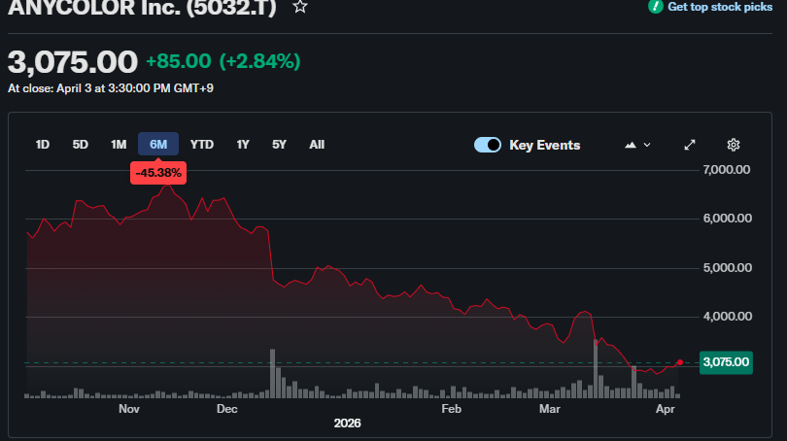Click the (+2.84%) percent change

point(259,61)
